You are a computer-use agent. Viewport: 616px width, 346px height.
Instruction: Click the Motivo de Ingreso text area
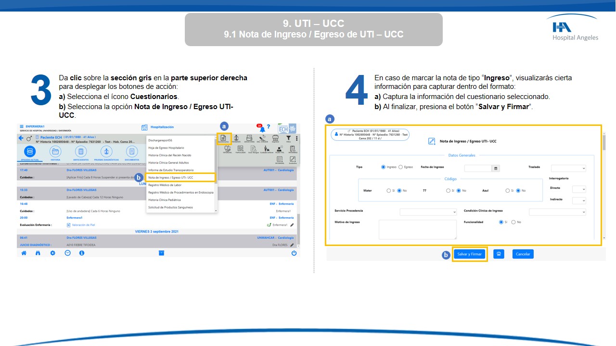(417, 229)
